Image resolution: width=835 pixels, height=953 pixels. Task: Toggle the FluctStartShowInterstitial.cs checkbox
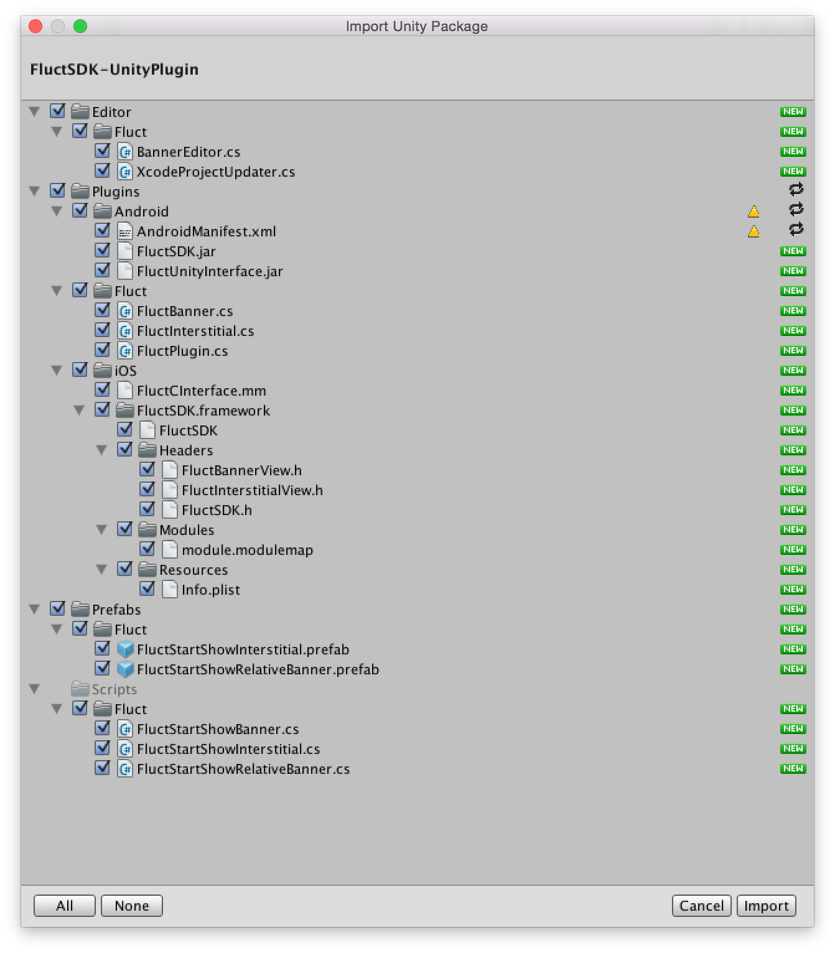point(103,748)
